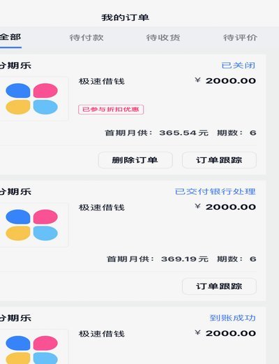Image resolution: width=279 pixels, height=364 pixels.
Task: Switch to the 待评价 tab
Action: click(240, 38)
